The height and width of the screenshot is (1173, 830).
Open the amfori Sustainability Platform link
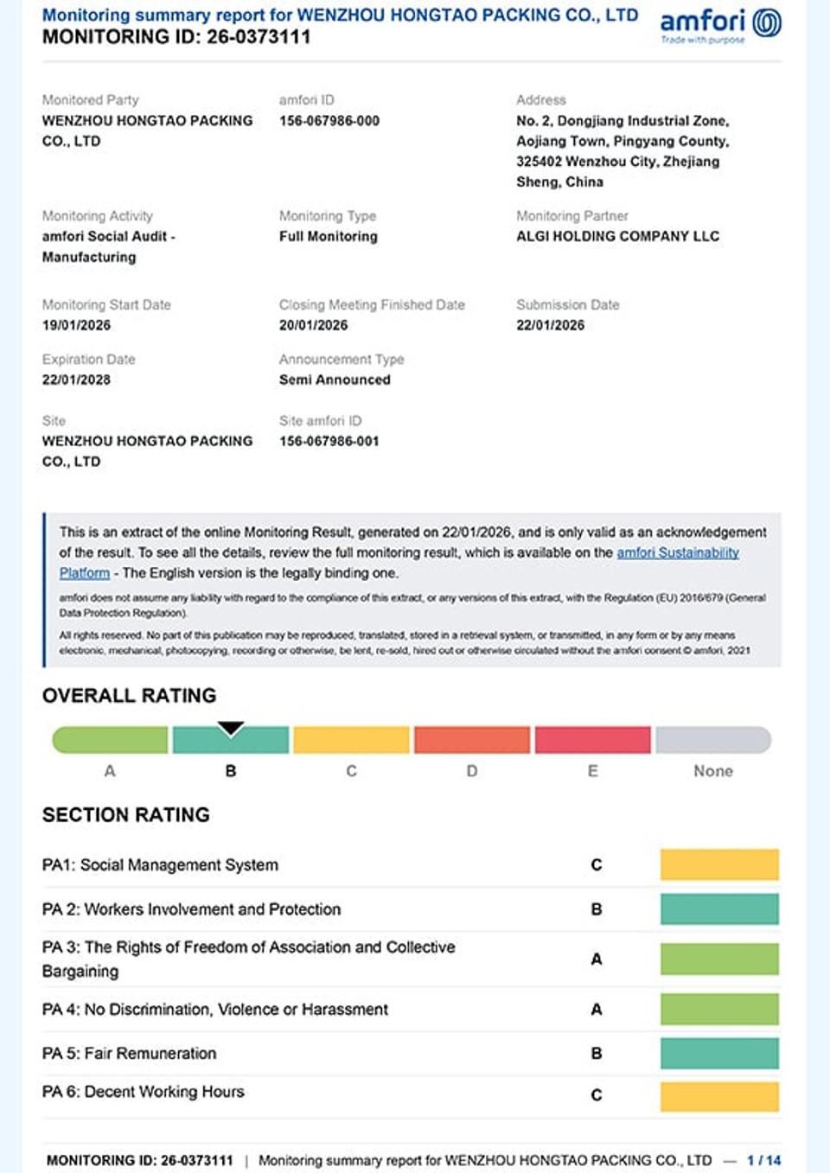click(x=678, y=552)
